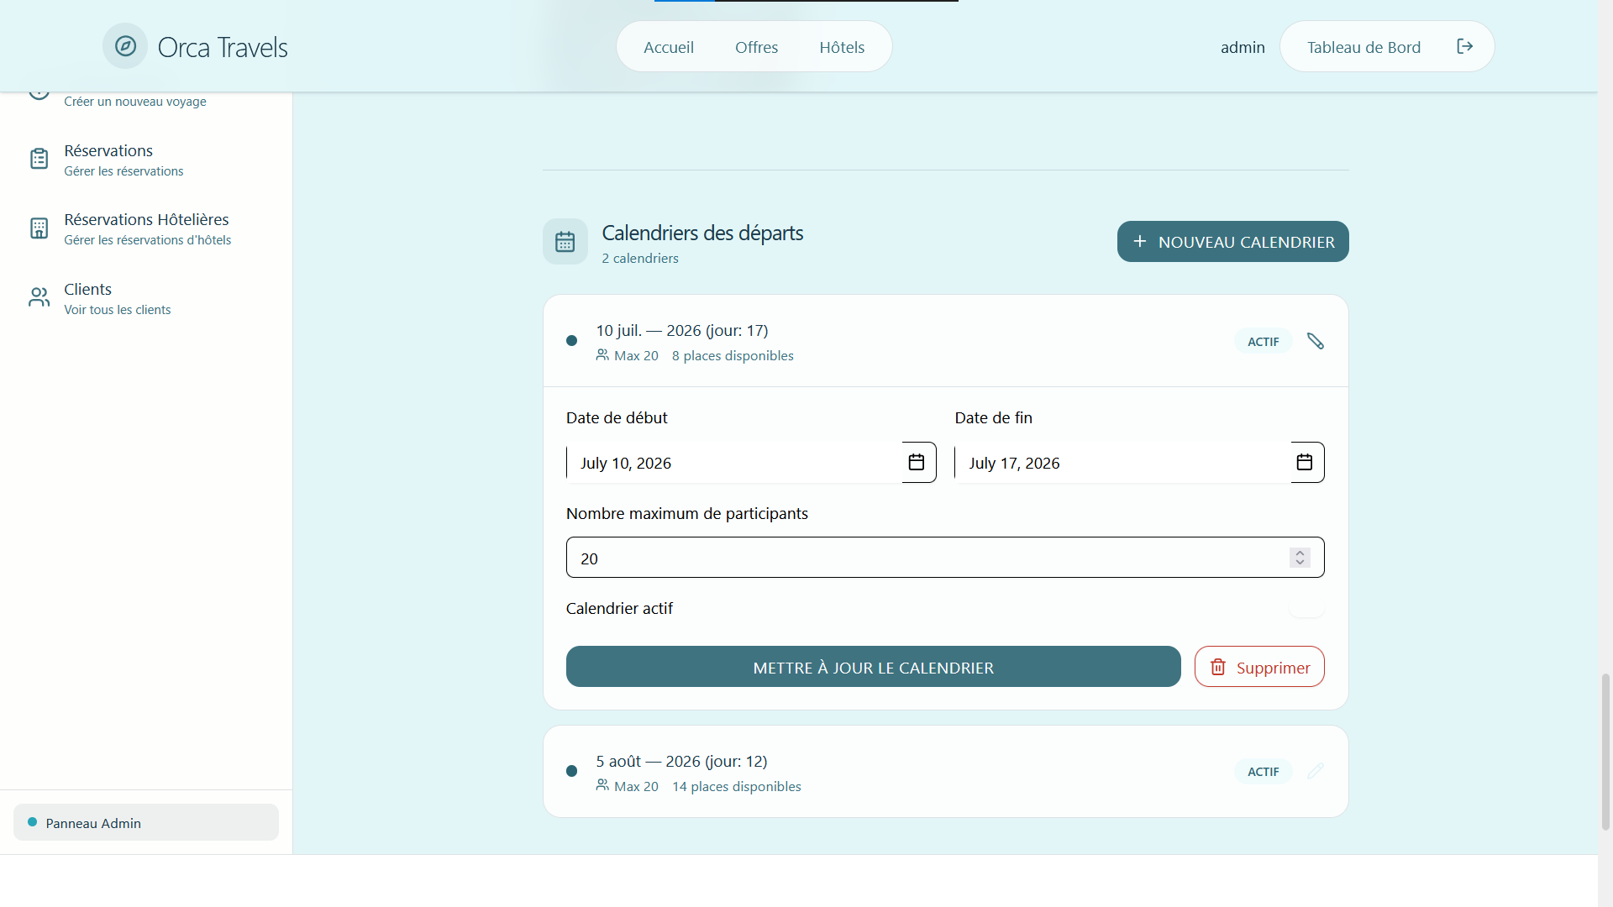Click the Orca Travels compass logo icon

pos(125,46)
